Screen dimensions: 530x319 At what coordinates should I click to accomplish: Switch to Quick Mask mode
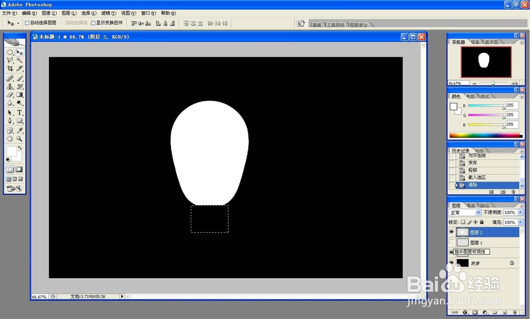19,169
